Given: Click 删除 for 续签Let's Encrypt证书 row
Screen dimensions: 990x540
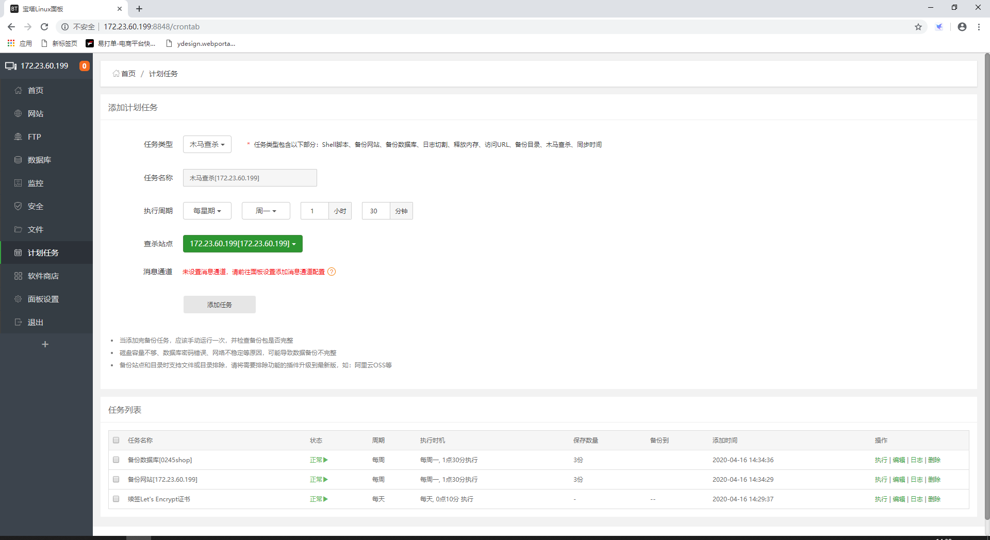Looking at the screenshot, I should [934, 499].
